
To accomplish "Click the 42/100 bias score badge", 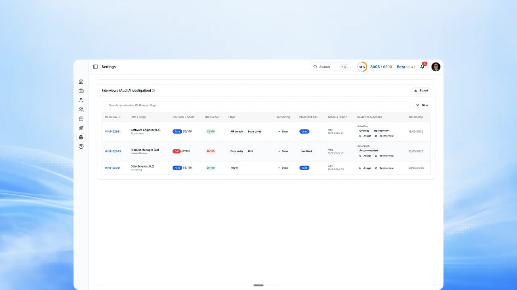I will click(x=210, y=132).
